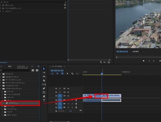Image resolution: width=161 pixels, height=122 pixels.
Task: Hide V1 track with eye icon
Action: point(68,96)
